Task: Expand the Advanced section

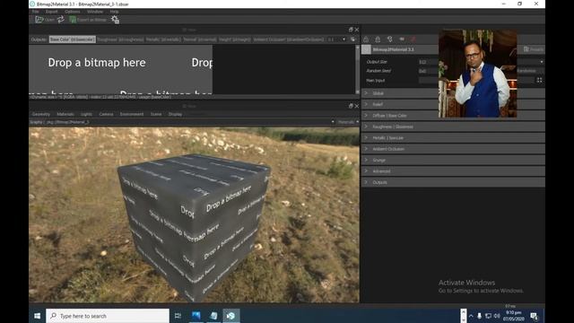Action: coord(453,171)
